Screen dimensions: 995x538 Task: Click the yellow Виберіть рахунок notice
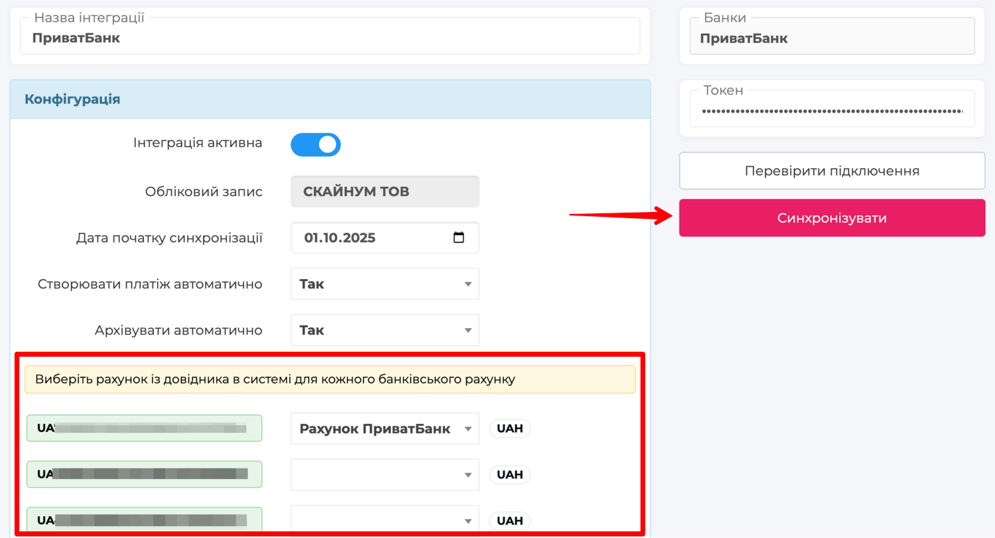[330, 380]
